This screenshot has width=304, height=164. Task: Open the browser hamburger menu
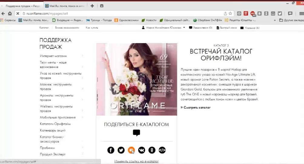(x=302, y=14)
